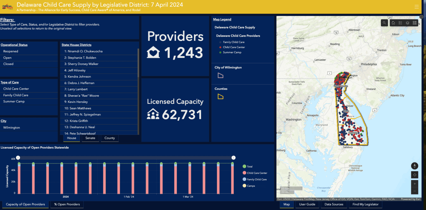Click the home icon to reset map extent
The image size is (426, 210).
point(393,23)
